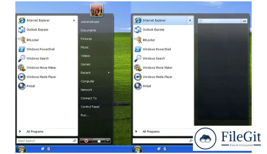Screen dimensions: 267x154
Task: Click Run... in the Start menu
Action: (x=85, y=115)
